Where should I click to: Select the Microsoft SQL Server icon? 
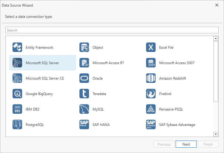(17, 63)
